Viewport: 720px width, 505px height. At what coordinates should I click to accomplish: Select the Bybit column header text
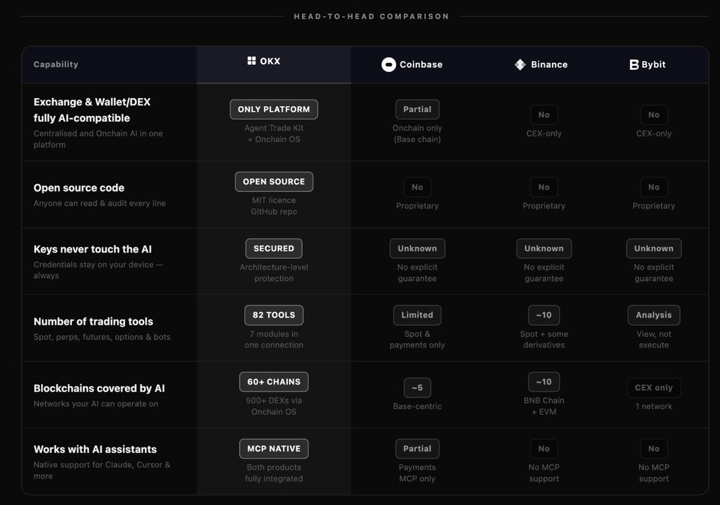click(x=653, y=64)
